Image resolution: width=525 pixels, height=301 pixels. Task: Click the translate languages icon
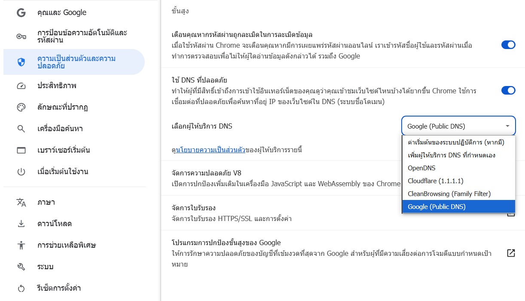[x=21, y=203]
